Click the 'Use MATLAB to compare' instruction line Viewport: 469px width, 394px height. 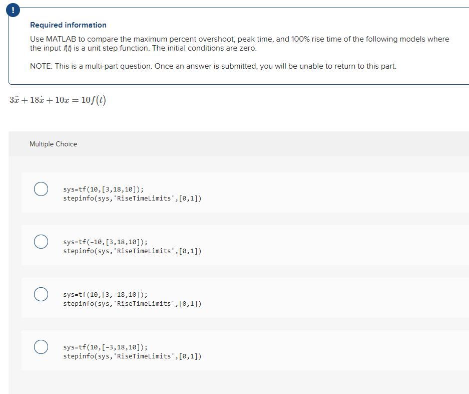click(x=240, y=39)
